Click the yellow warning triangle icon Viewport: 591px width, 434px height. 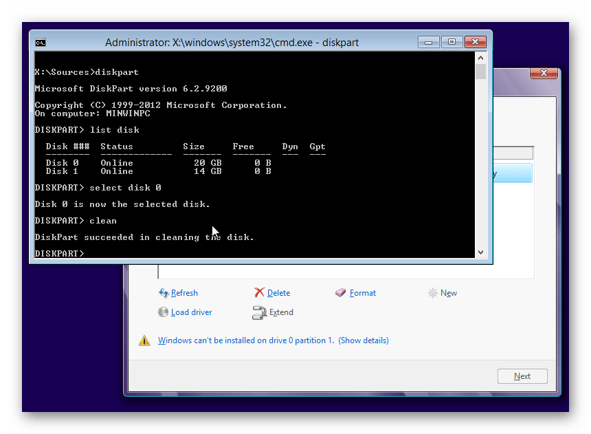click(144, 340)
